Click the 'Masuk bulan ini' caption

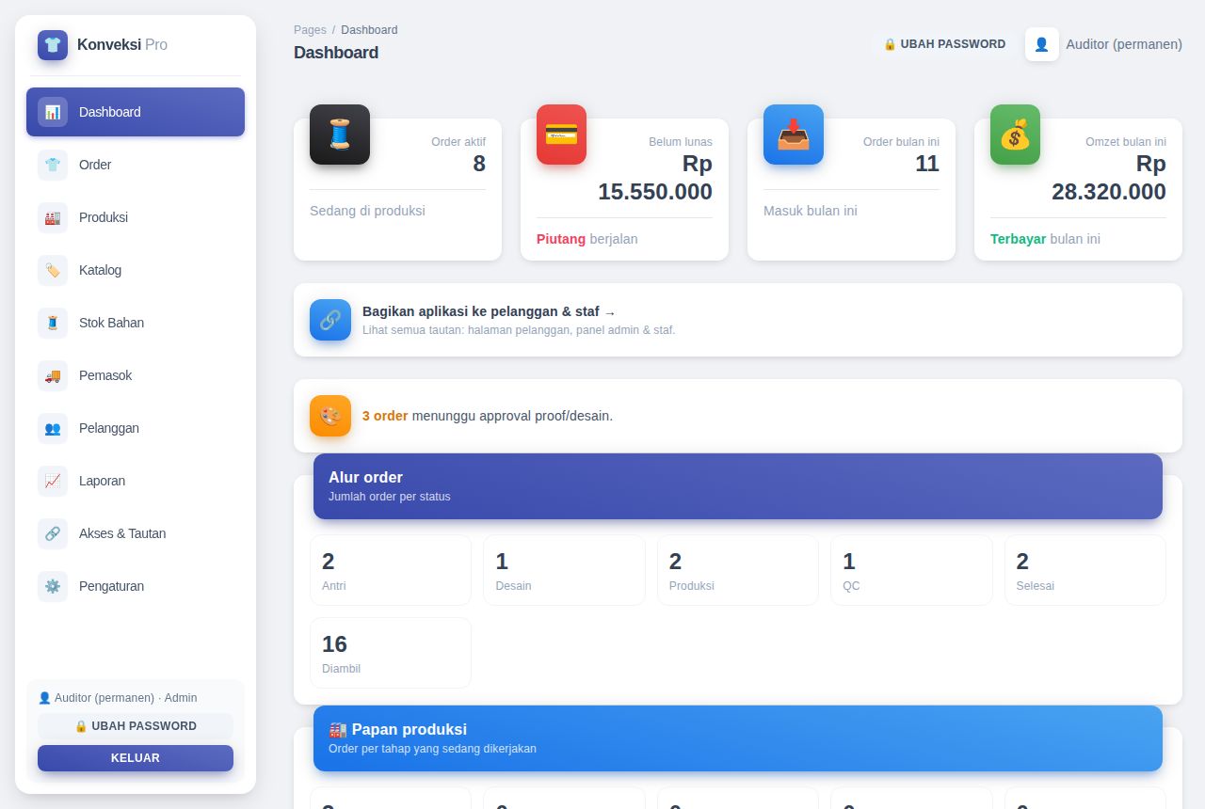coord(811,211)
